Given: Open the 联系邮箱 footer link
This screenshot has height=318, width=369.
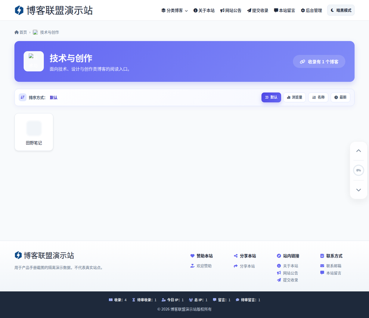Looking at the screenshot, I should click(x=331, y=266).
